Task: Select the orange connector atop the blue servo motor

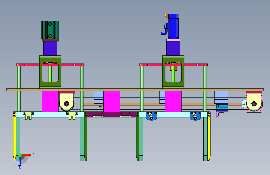Action: click(166, 16)
